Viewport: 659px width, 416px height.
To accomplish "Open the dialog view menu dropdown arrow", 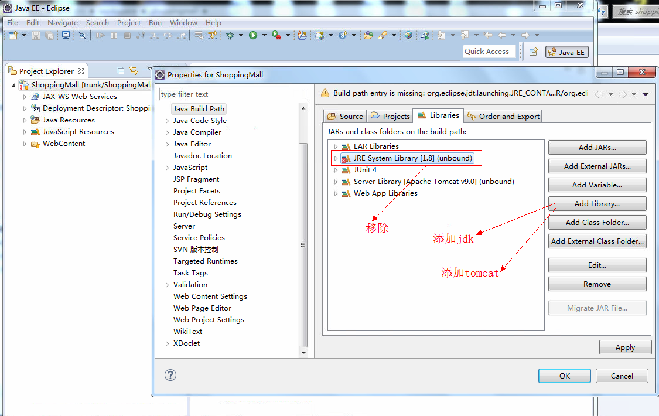I will (646, 94).
